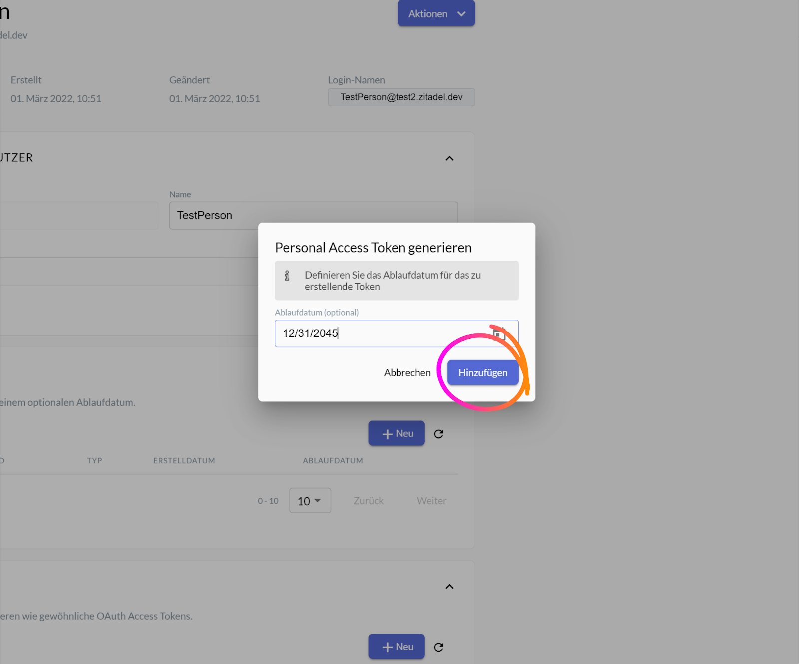Go to previous page with Zurück
This screenshot has height=664, width=799.
coord(368,501)
